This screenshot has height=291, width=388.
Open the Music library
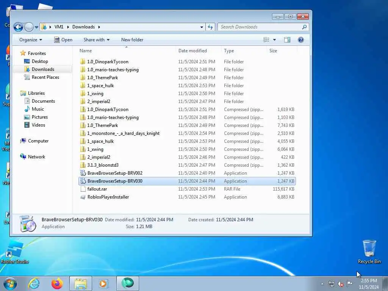[x=38, y=109]
